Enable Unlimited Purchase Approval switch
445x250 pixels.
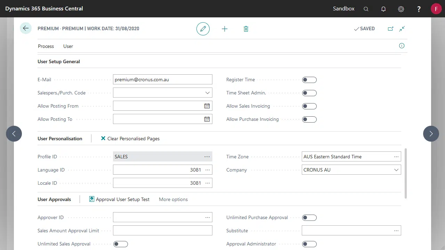pos(309,218)
